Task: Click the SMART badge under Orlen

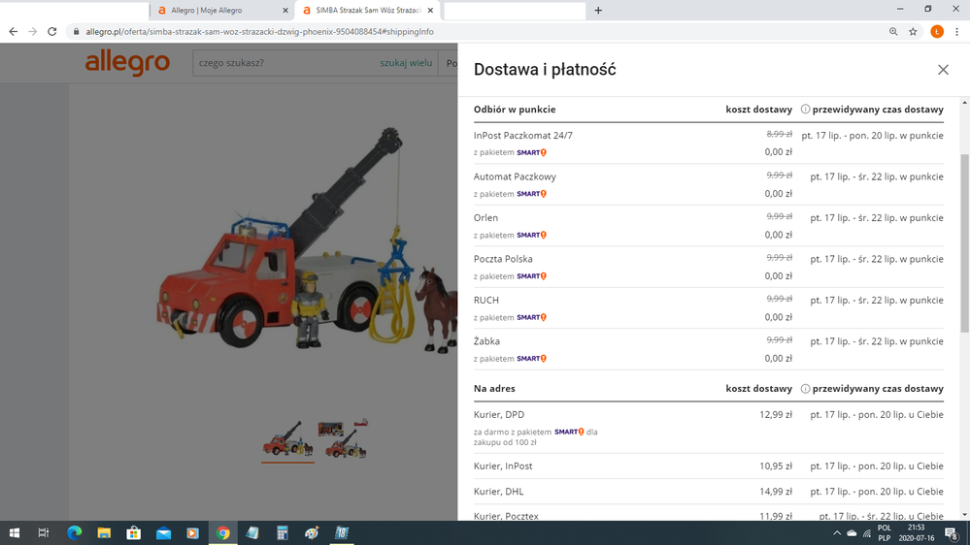Action: click(531, 236)
